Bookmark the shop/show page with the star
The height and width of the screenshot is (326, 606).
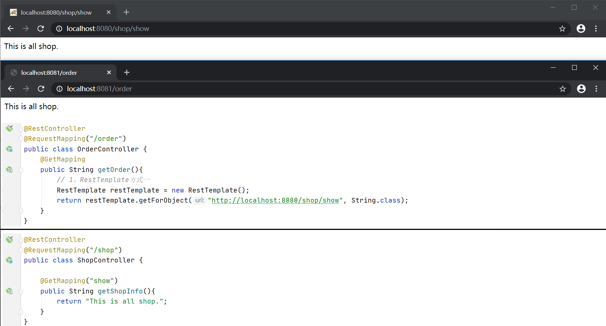click(562, 28)
